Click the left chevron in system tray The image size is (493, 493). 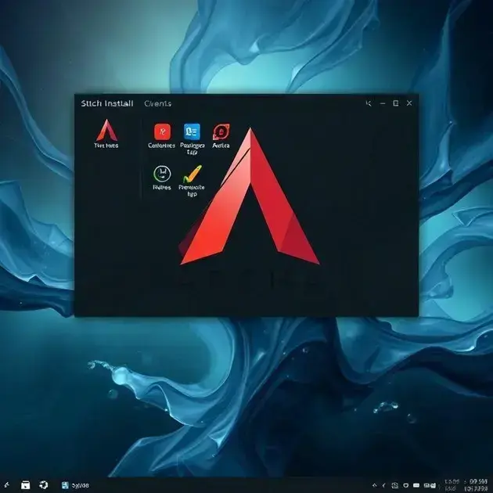click(x=384, y=485)
